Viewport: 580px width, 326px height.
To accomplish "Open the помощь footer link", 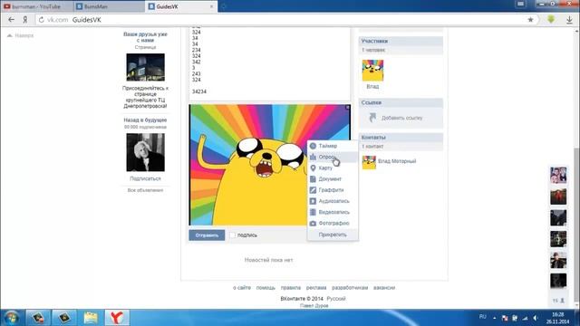I will click(x=266, y=288).
